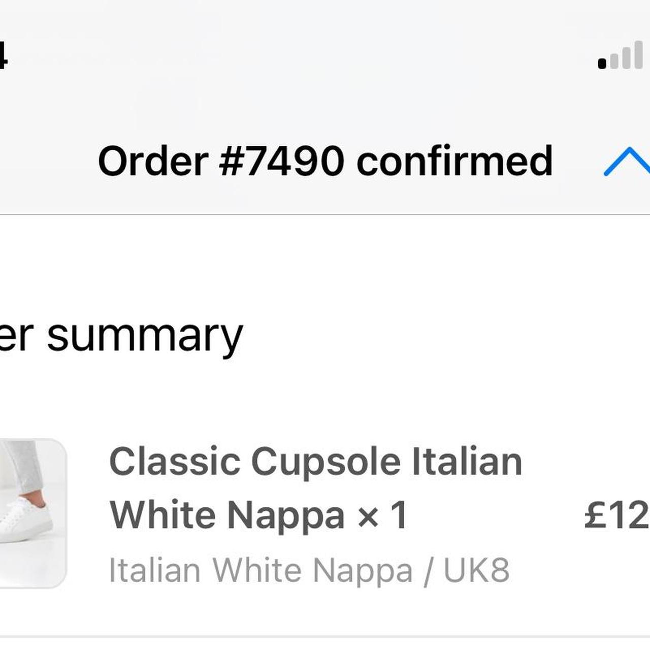Tap the time display in the status bar

4,56
